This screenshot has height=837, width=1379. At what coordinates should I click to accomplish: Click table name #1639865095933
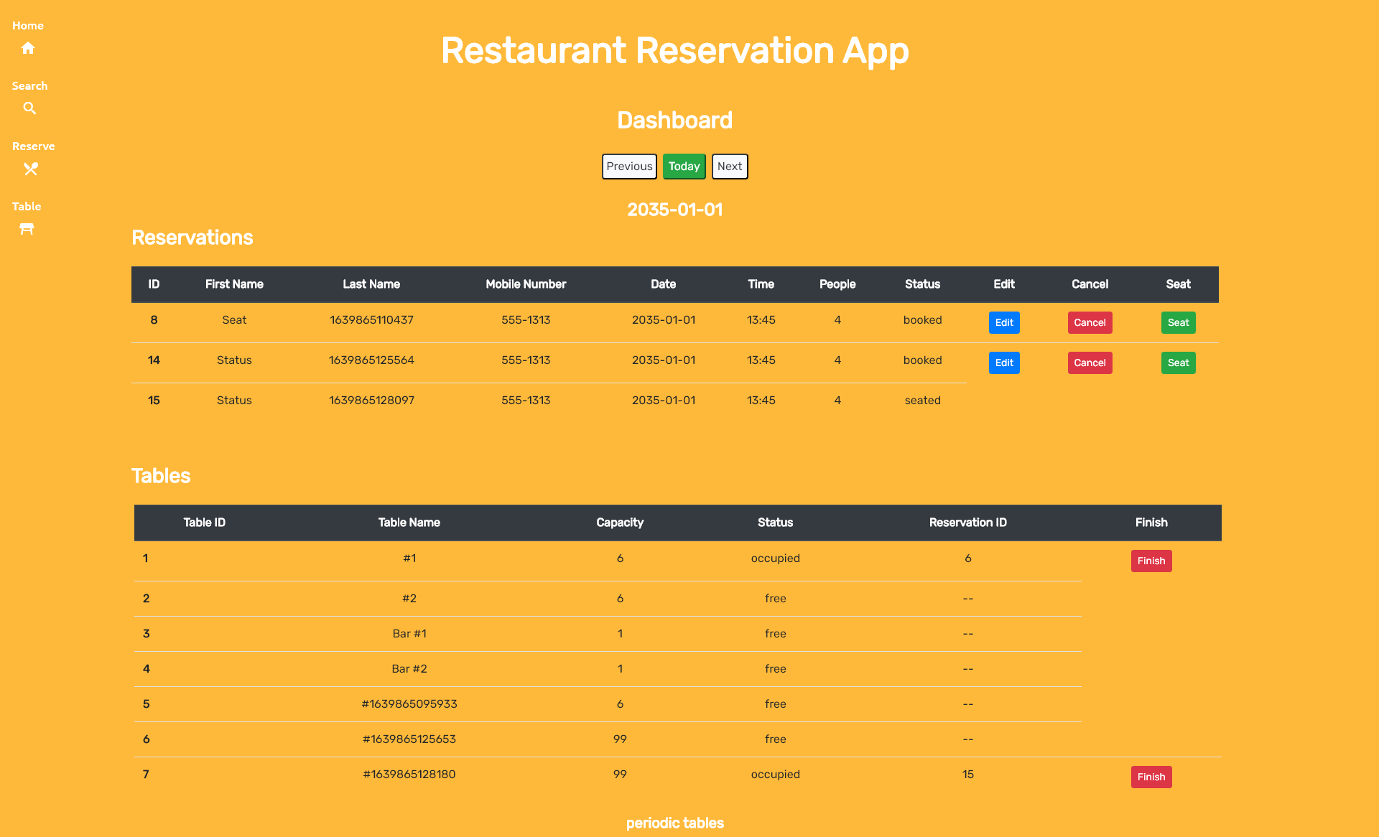click(x=409, y=704)
